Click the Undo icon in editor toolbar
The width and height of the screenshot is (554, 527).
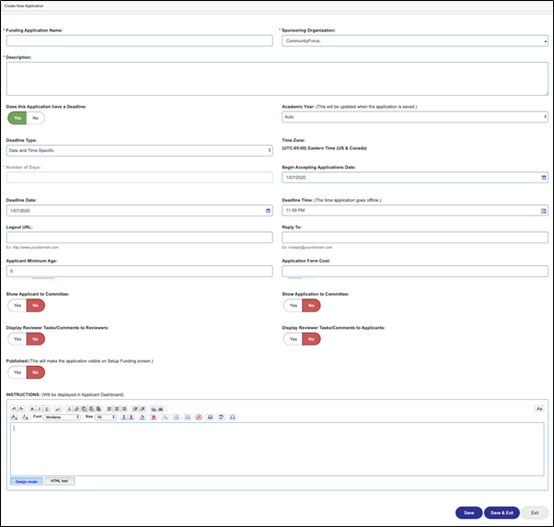pos(14,407)
